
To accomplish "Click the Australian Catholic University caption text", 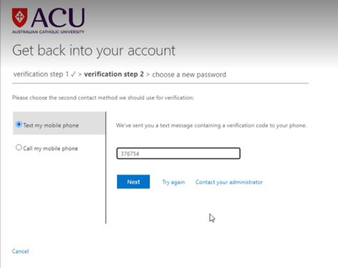I will click(48, 32).
